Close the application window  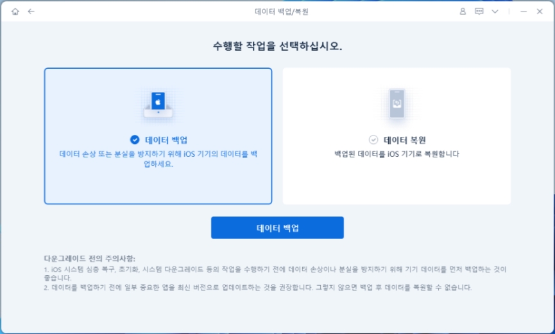(540, 12)
